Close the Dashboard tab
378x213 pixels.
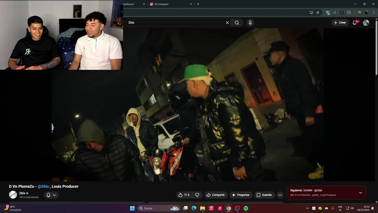(144, 4)
